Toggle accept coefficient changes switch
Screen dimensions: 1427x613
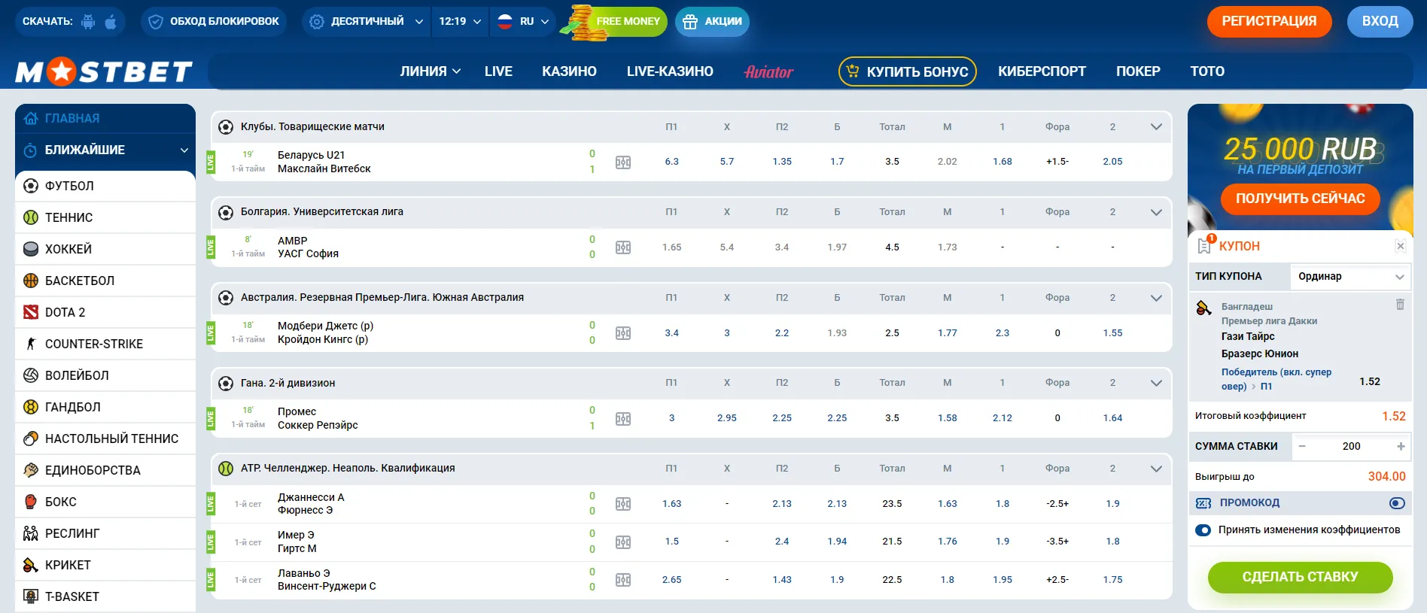(1203, 530)
